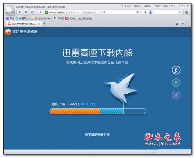195x158 pixels.
Task: Select the rocket page indicator
Action: click(x=176, y=95)
